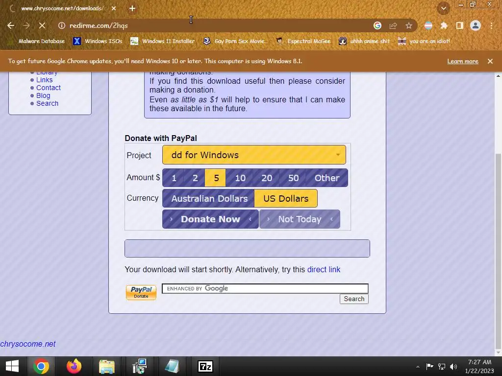Open the Search sidebar link
The width and height of the screenshot is (502, 376).
pos(48,103)
